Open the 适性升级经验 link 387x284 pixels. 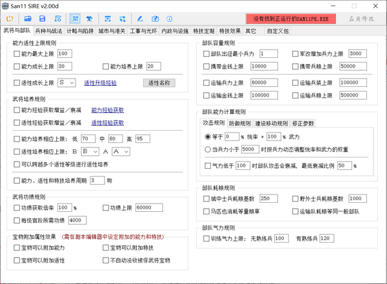(100, 83)
